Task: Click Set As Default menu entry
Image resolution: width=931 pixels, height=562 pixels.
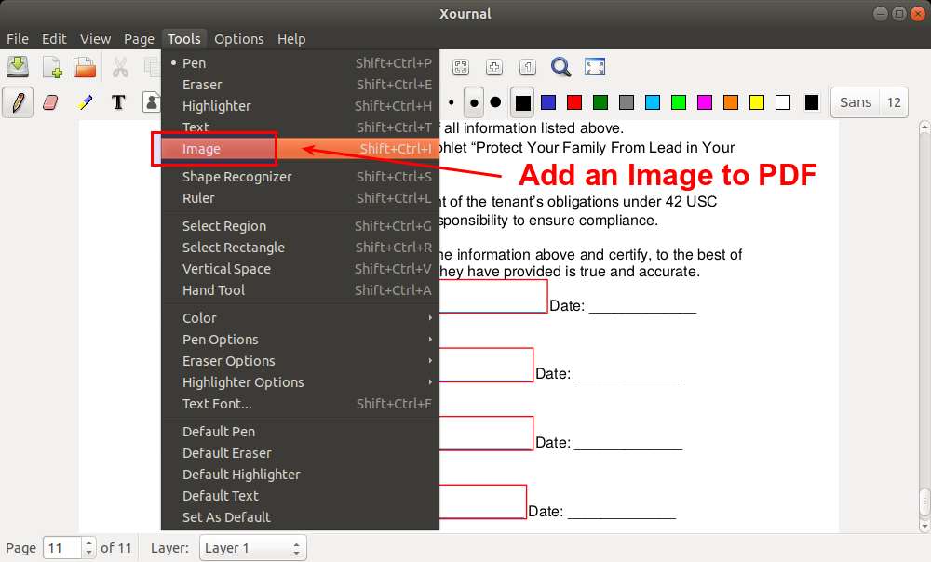Action: pyautogui.click(x=300, y=516)
